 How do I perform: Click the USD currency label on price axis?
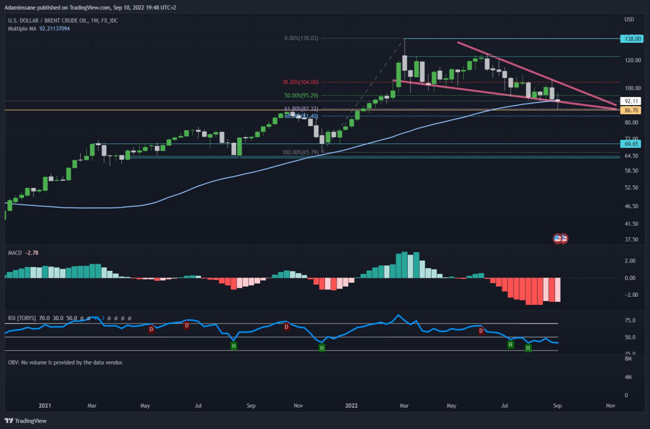pos(629,20)
